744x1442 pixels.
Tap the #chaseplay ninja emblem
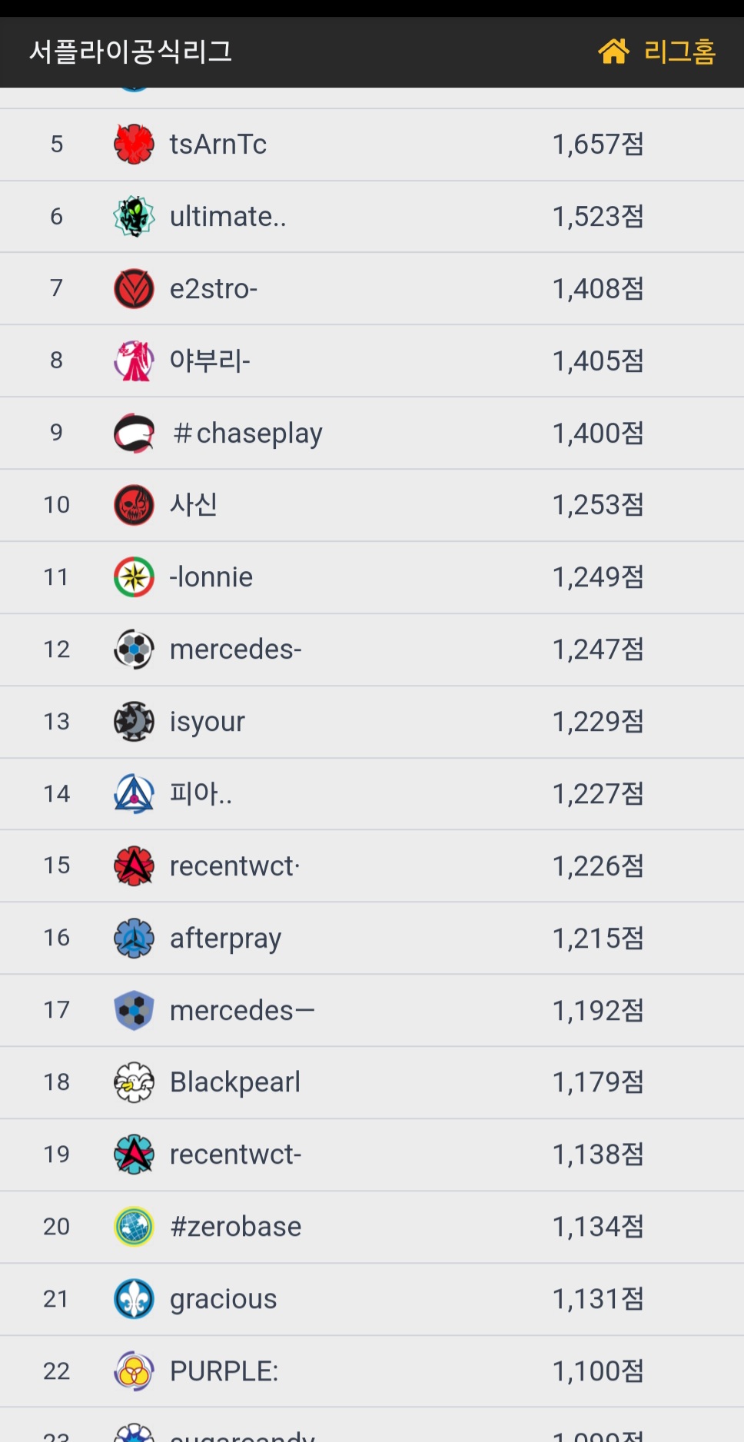point(134,433)
